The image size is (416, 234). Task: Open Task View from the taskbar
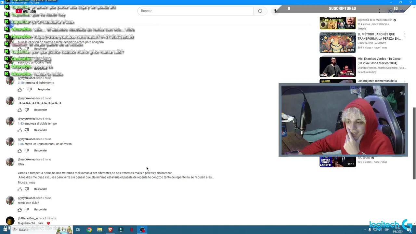(x=78, y=230)
